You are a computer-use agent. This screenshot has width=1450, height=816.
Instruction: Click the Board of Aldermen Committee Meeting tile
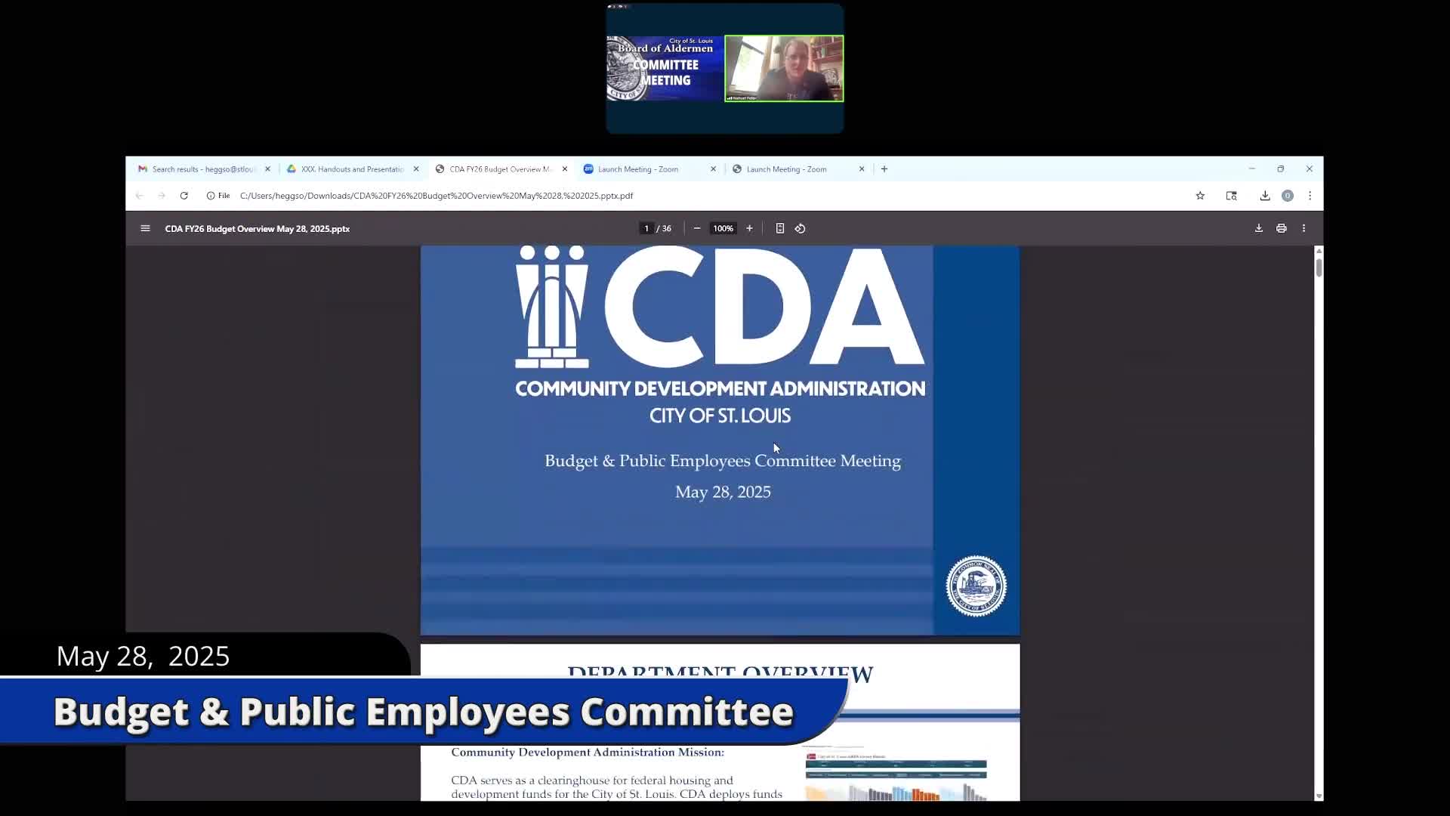[x=665, y=68]
